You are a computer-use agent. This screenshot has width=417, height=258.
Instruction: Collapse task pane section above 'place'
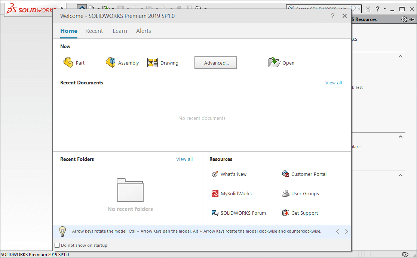pyautogui.click(x=401, y=137)
